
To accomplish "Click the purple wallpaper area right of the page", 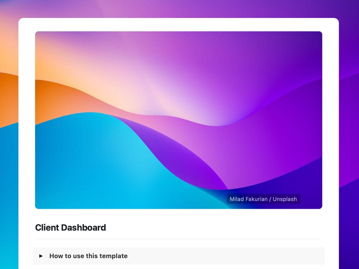I will 349,140.
